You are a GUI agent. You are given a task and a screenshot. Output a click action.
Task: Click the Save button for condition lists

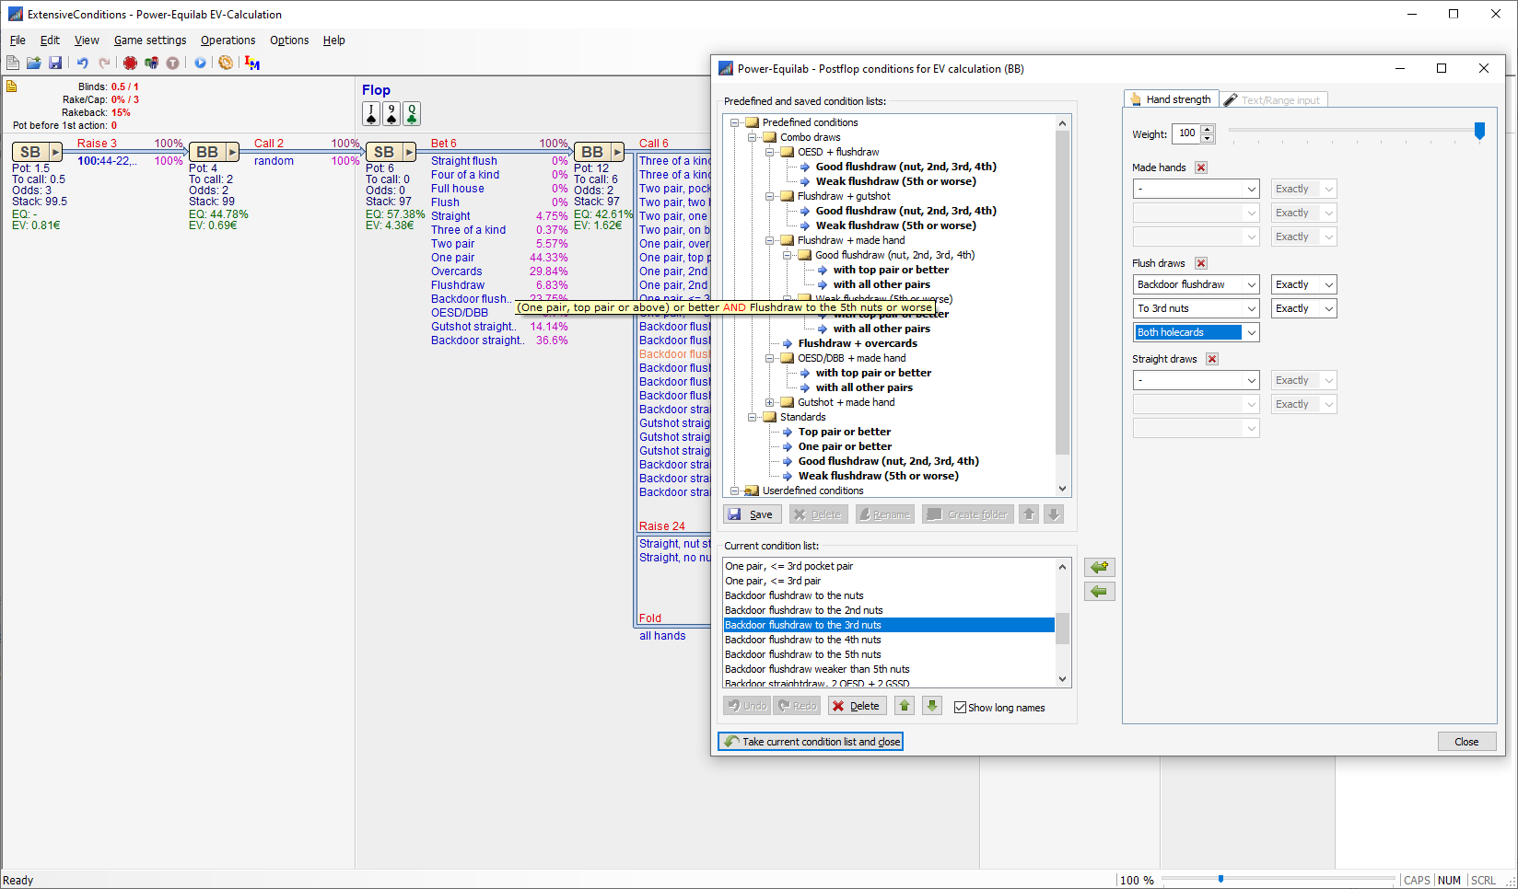click(x=752, y=514)
